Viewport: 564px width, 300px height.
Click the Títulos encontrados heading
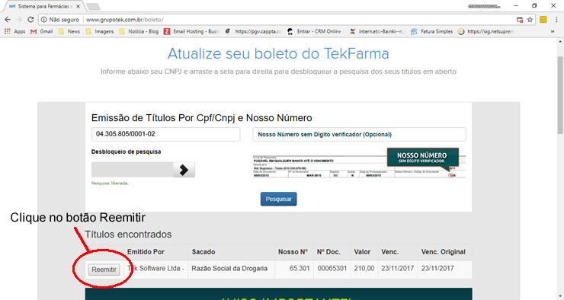[128, 235]
